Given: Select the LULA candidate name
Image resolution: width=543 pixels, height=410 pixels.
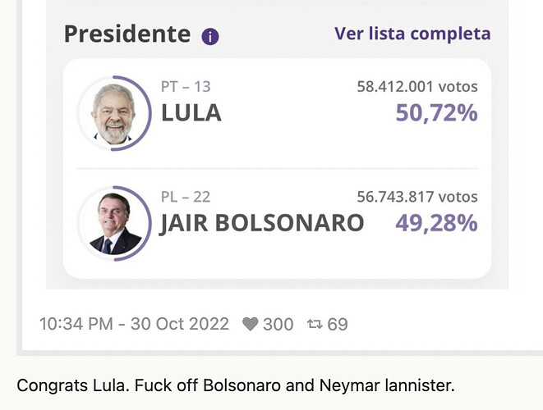Looking at the screenshot, I should click(191, 113).
